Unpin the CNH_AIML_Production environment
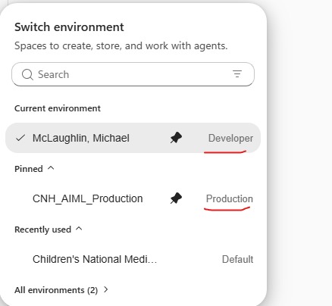The width and height of the screenshot is (332, 306). [x=176, y=198]
